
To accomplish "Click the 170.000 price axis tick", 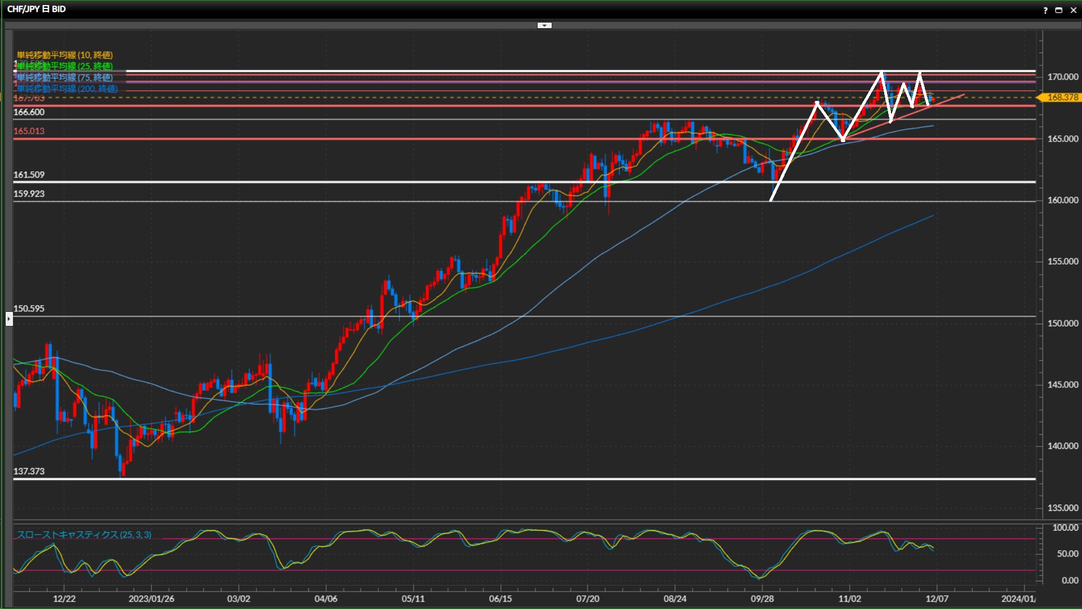I will [1062, 77].
